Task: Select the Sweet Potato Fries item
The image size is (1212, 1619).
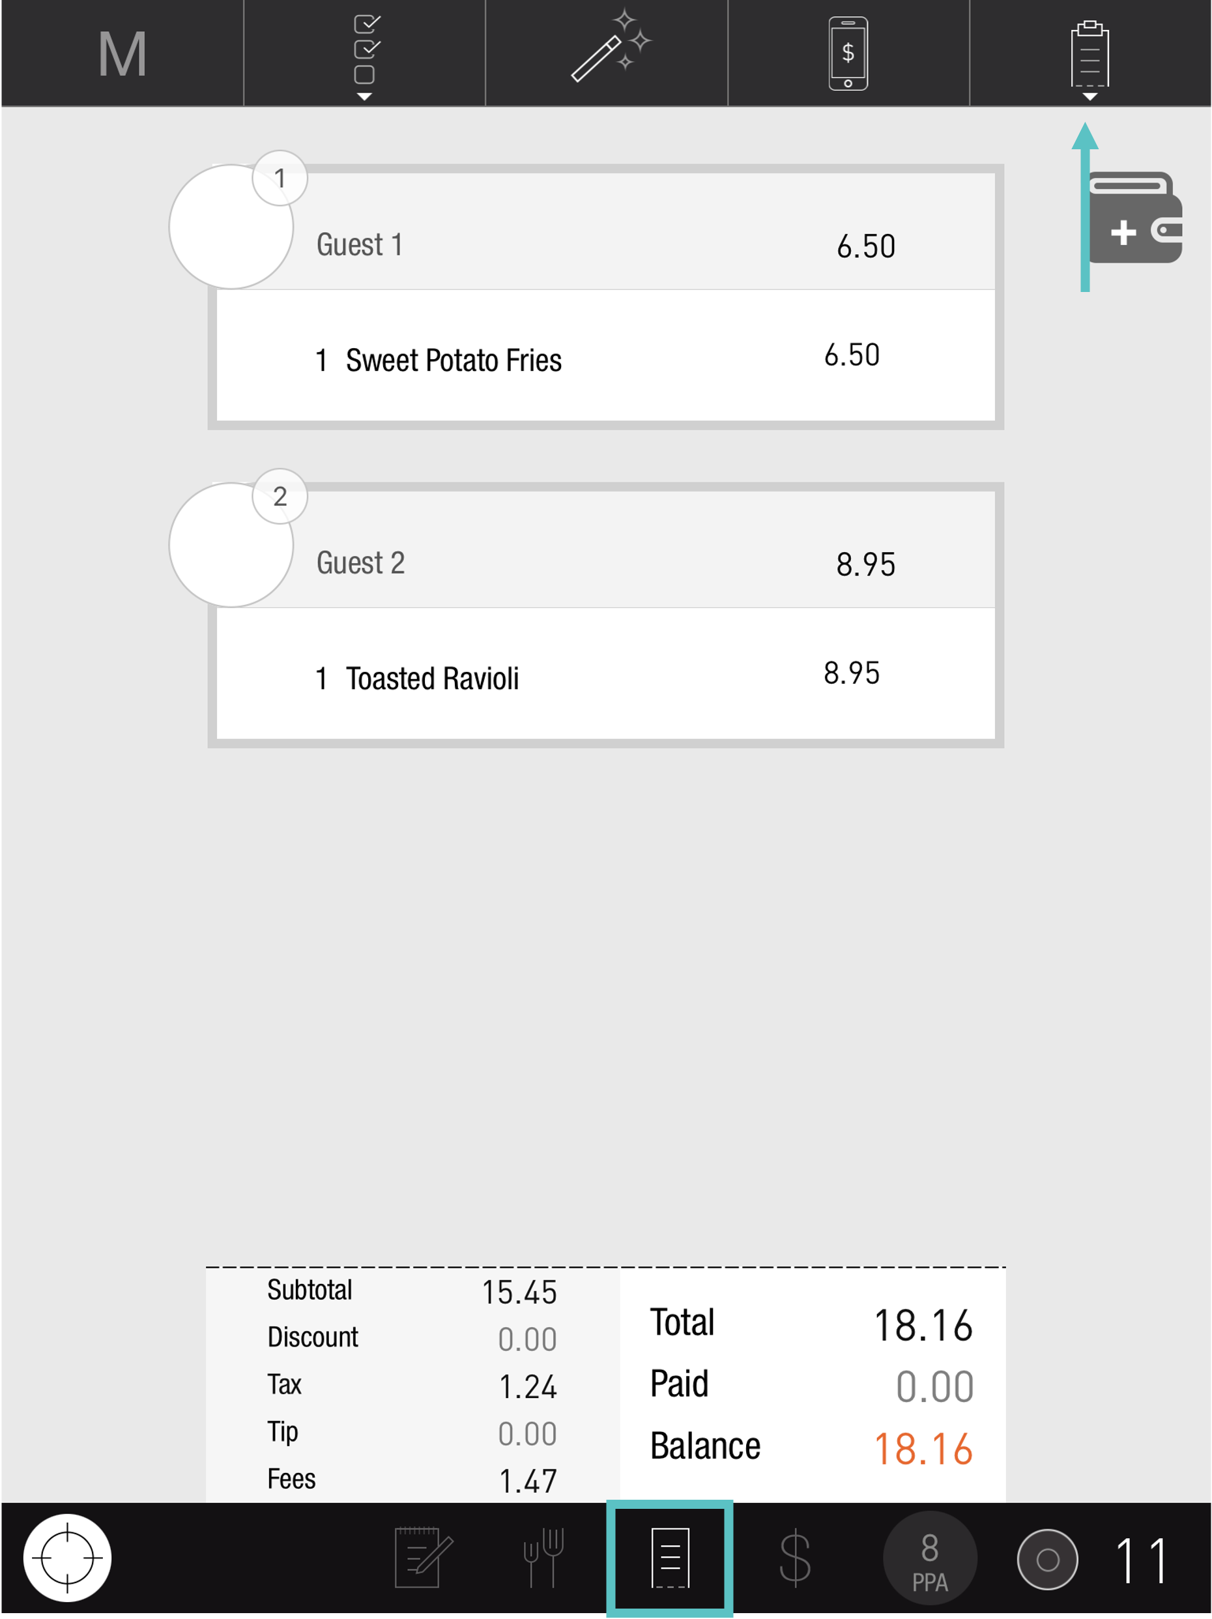Action: click(454, 360)
